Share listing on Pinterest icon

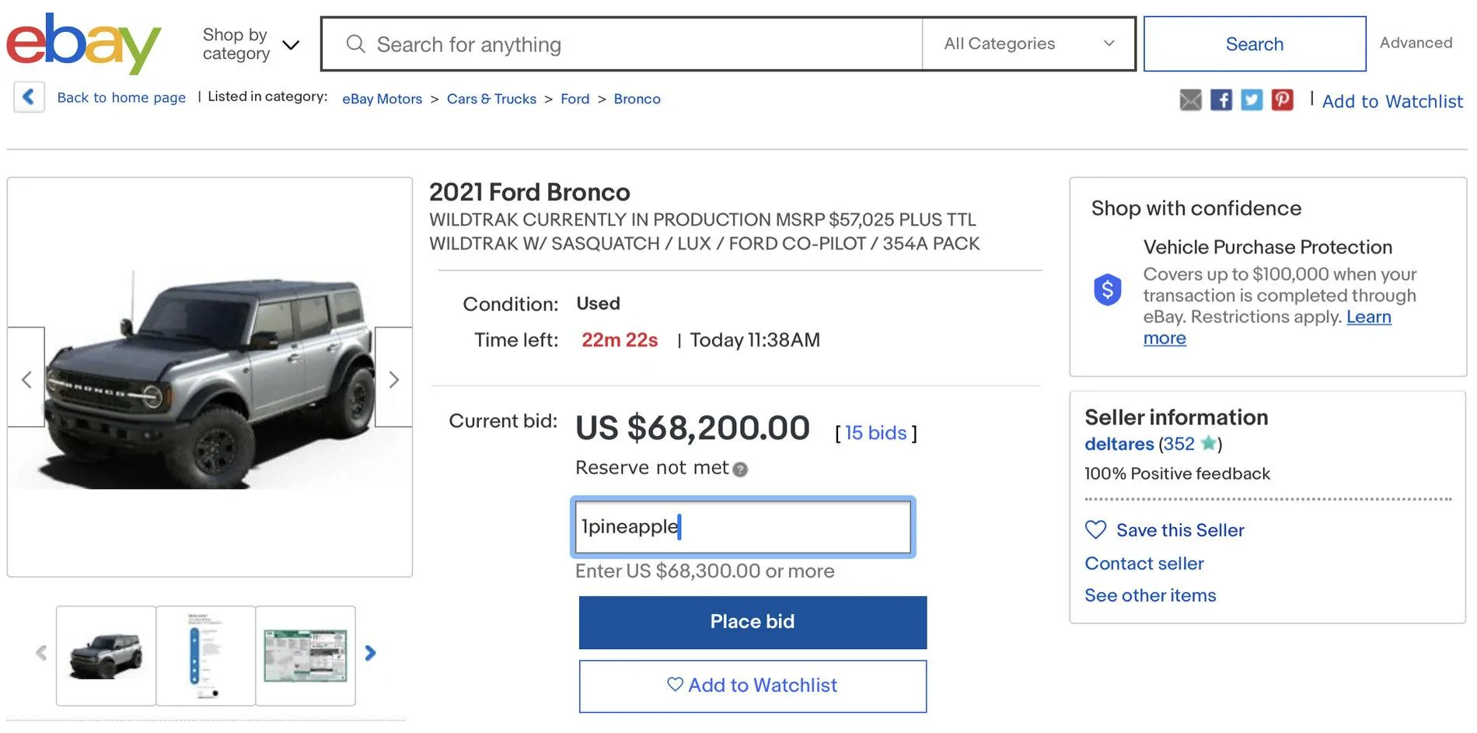point(1282,99)
